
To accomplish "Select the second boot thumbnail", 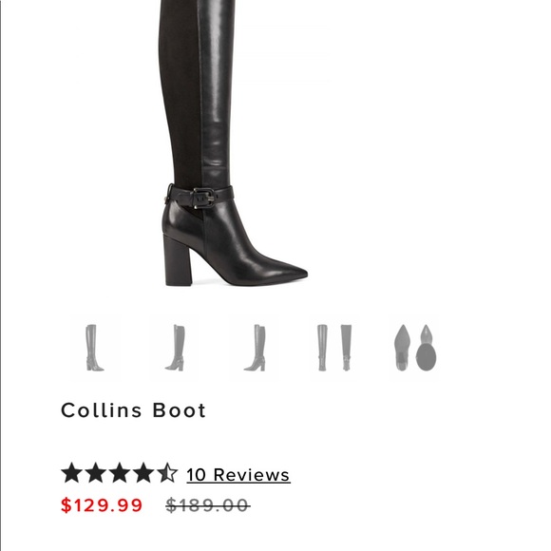I will (175, 347).
